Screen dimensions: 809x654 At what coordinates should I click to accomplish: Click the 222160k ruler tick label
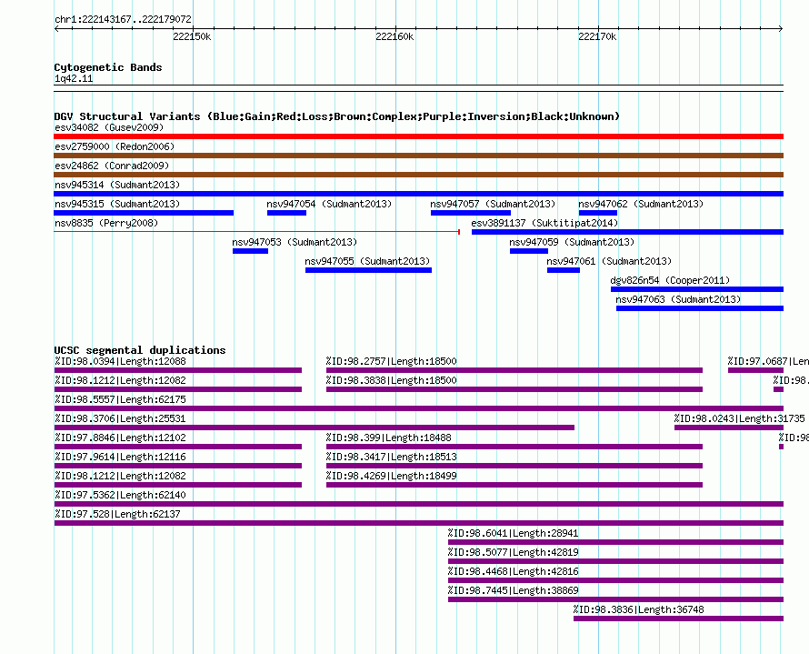395,36
